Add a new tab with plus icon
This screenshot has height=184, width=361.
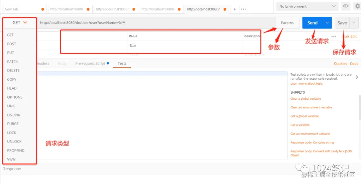coord(235,9)
